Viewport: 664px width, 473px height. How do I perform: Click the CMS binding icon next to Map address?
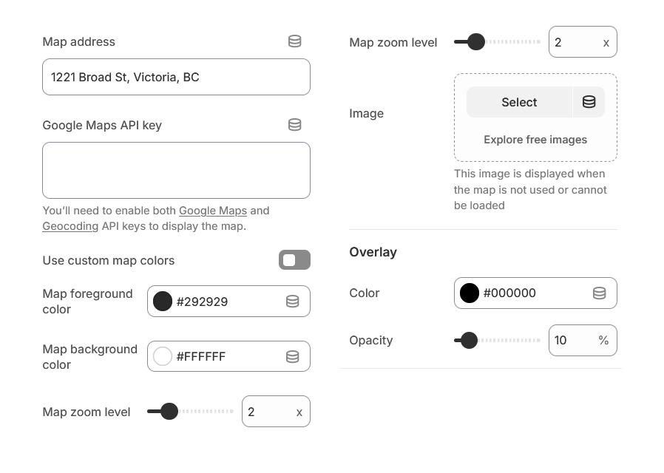(294, 41)
